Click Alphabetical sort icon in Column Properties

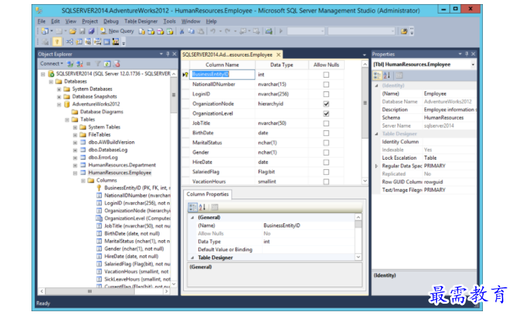[x=202, y=207]
